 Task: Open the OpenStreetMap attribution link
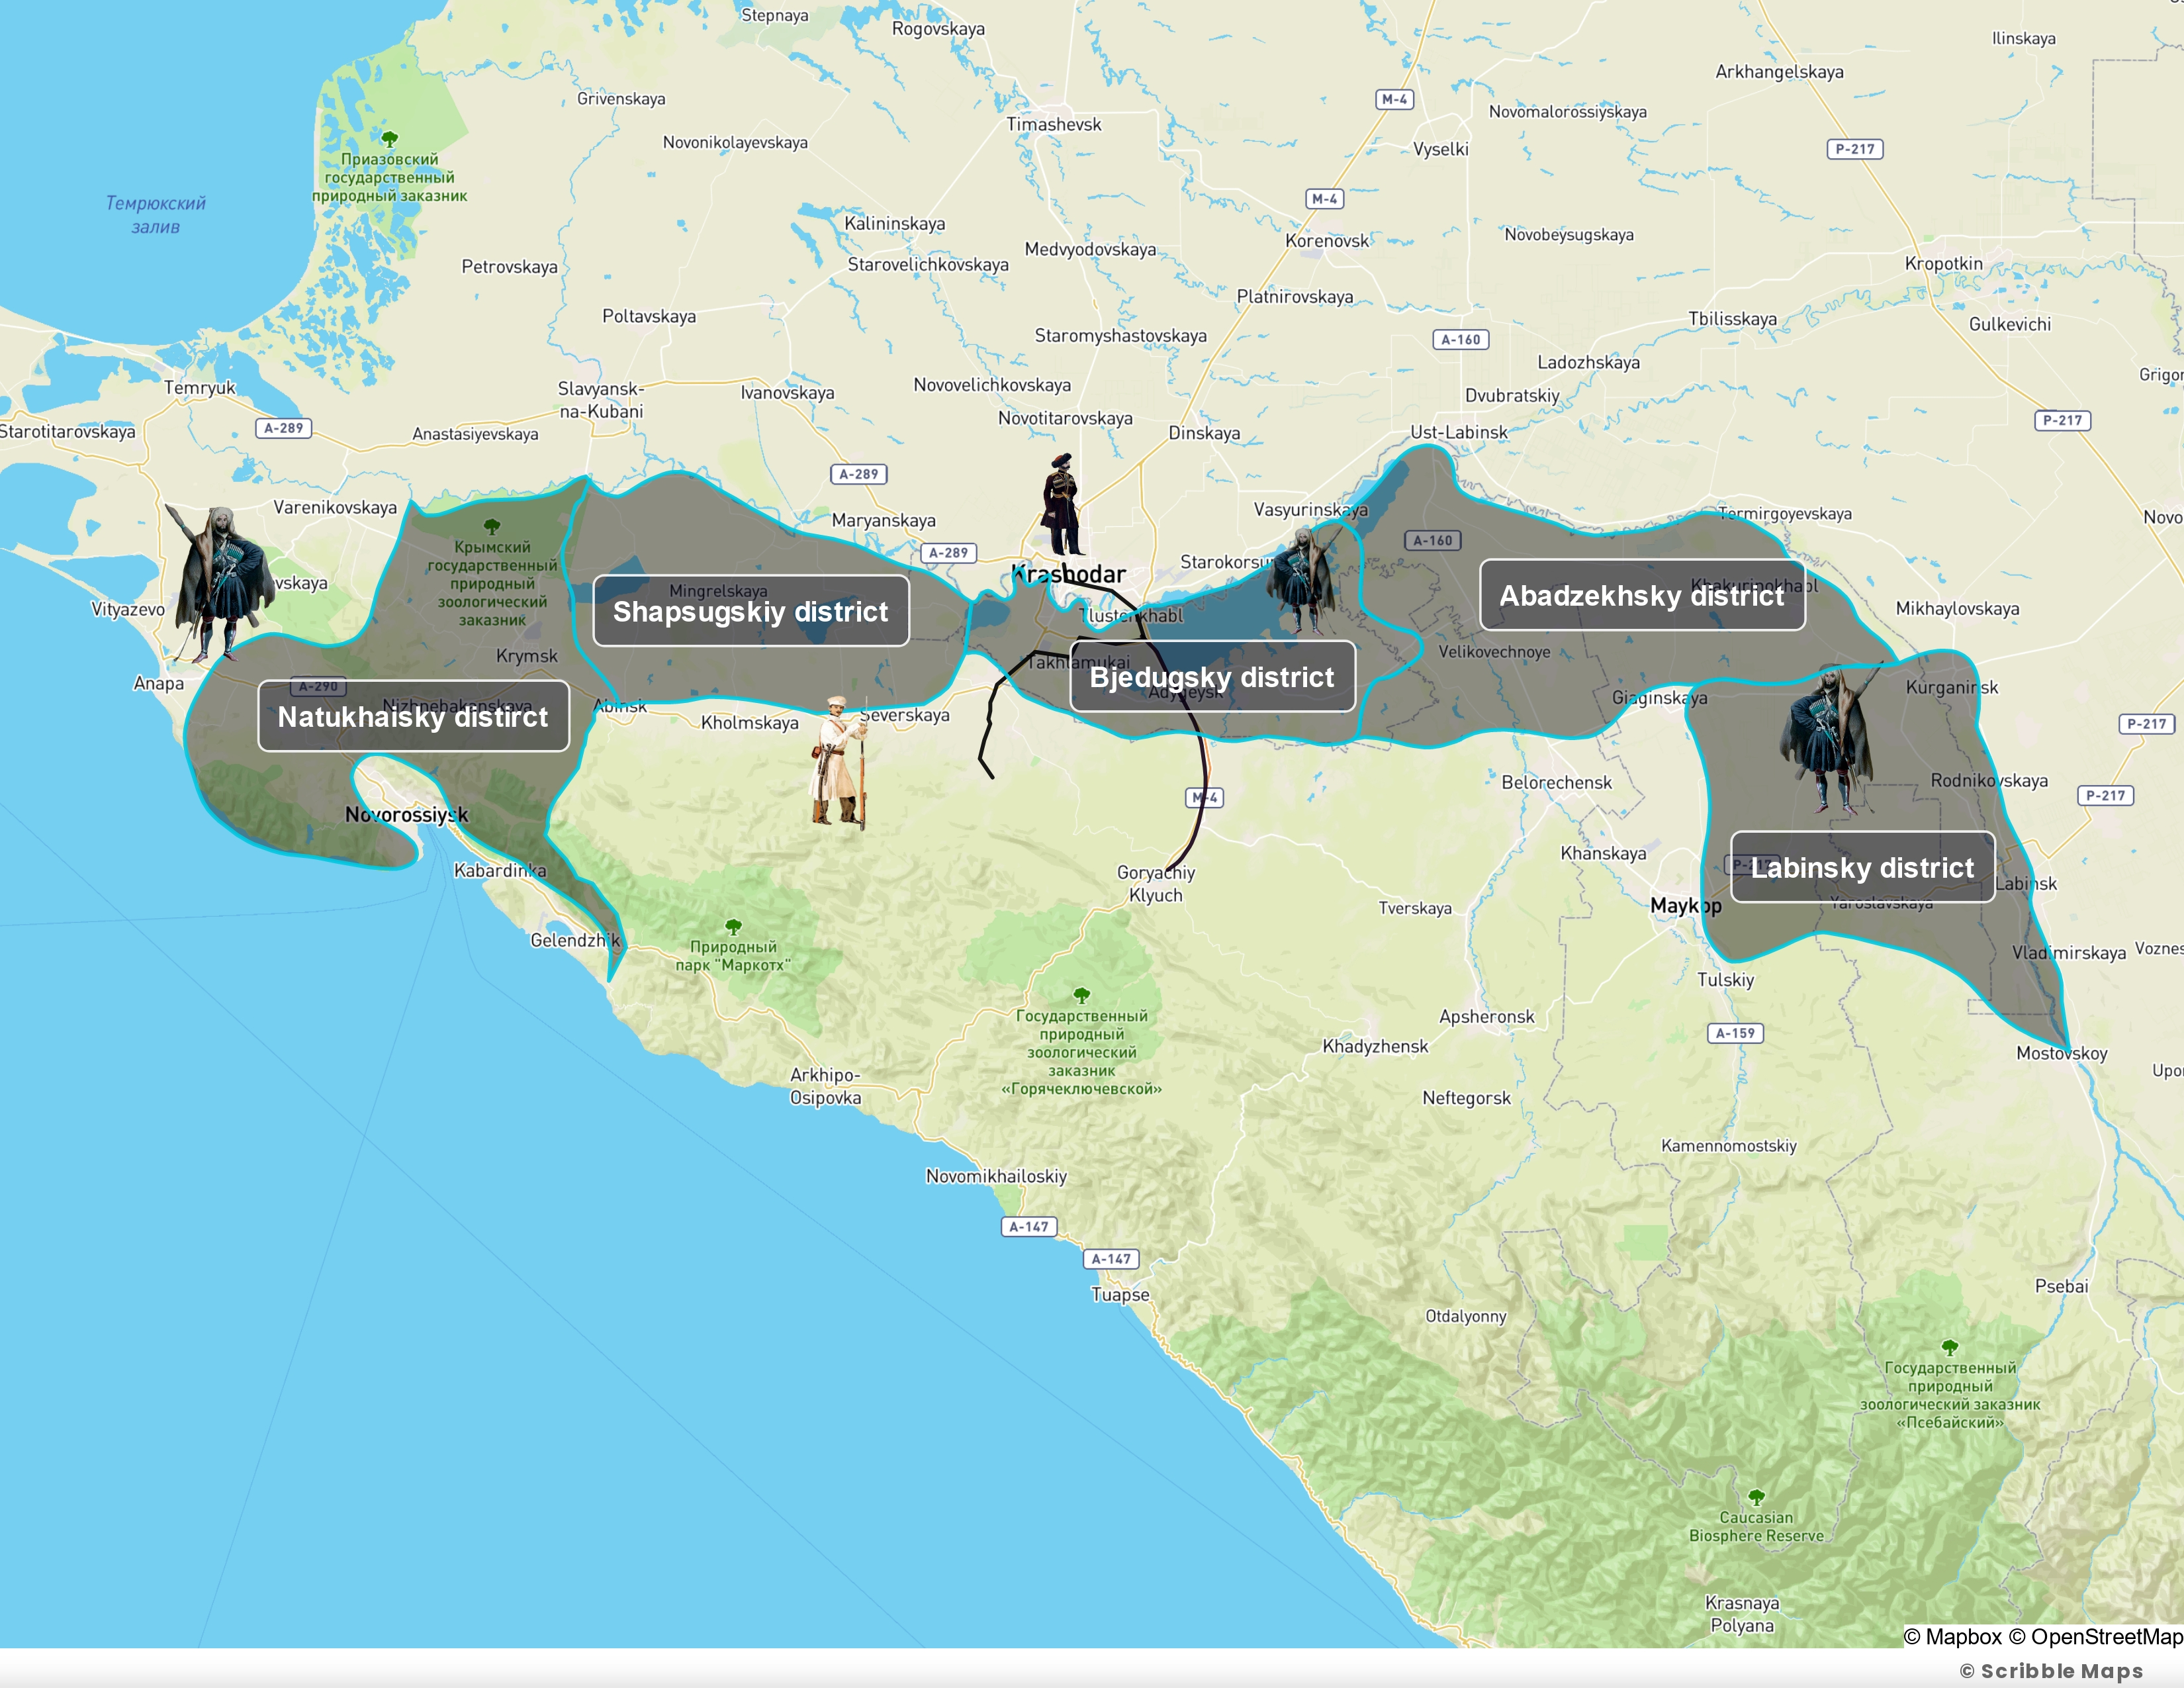point(2095,1636)
